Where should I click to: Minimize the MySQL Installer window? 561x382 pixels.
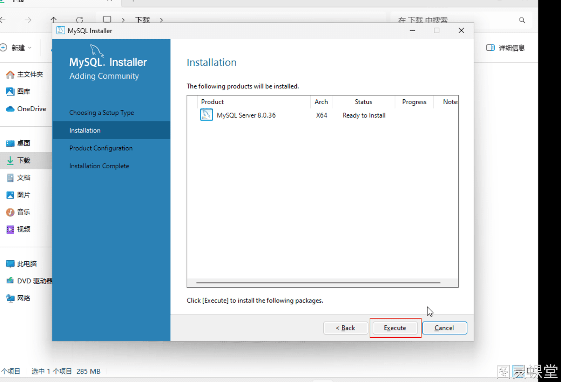[412, 31]
